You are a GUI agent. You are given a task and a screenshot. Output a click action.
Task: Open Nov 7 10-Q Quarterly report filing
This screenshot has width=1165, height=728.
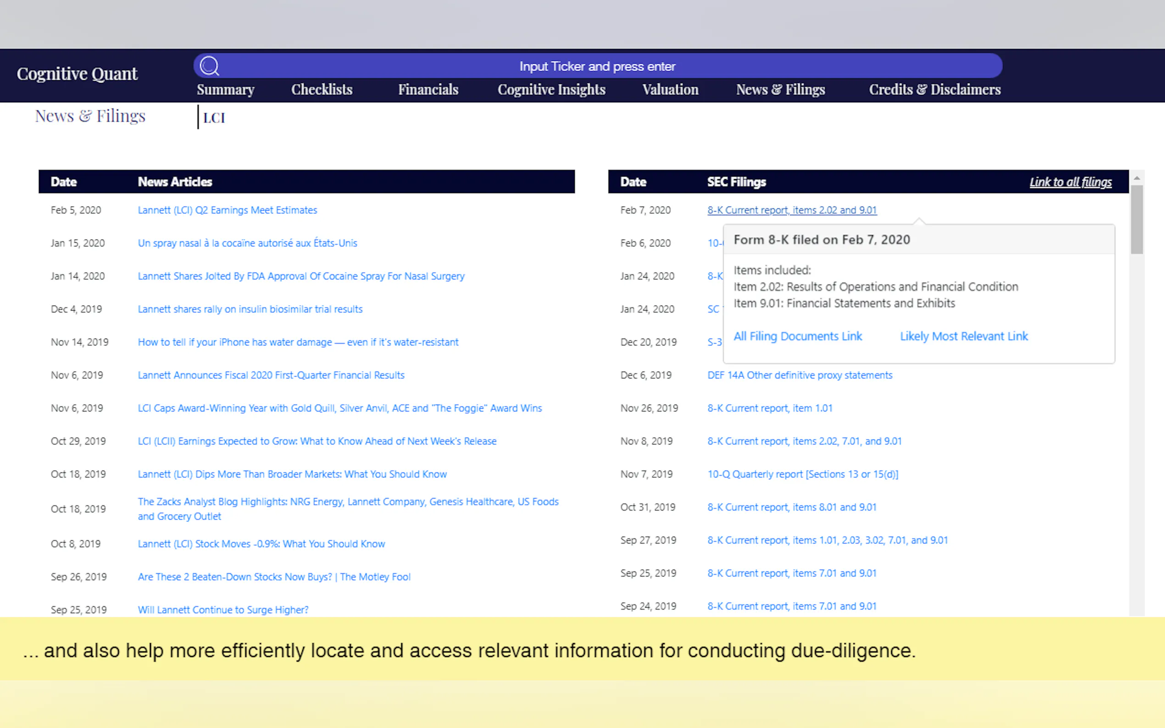(802, 474)
